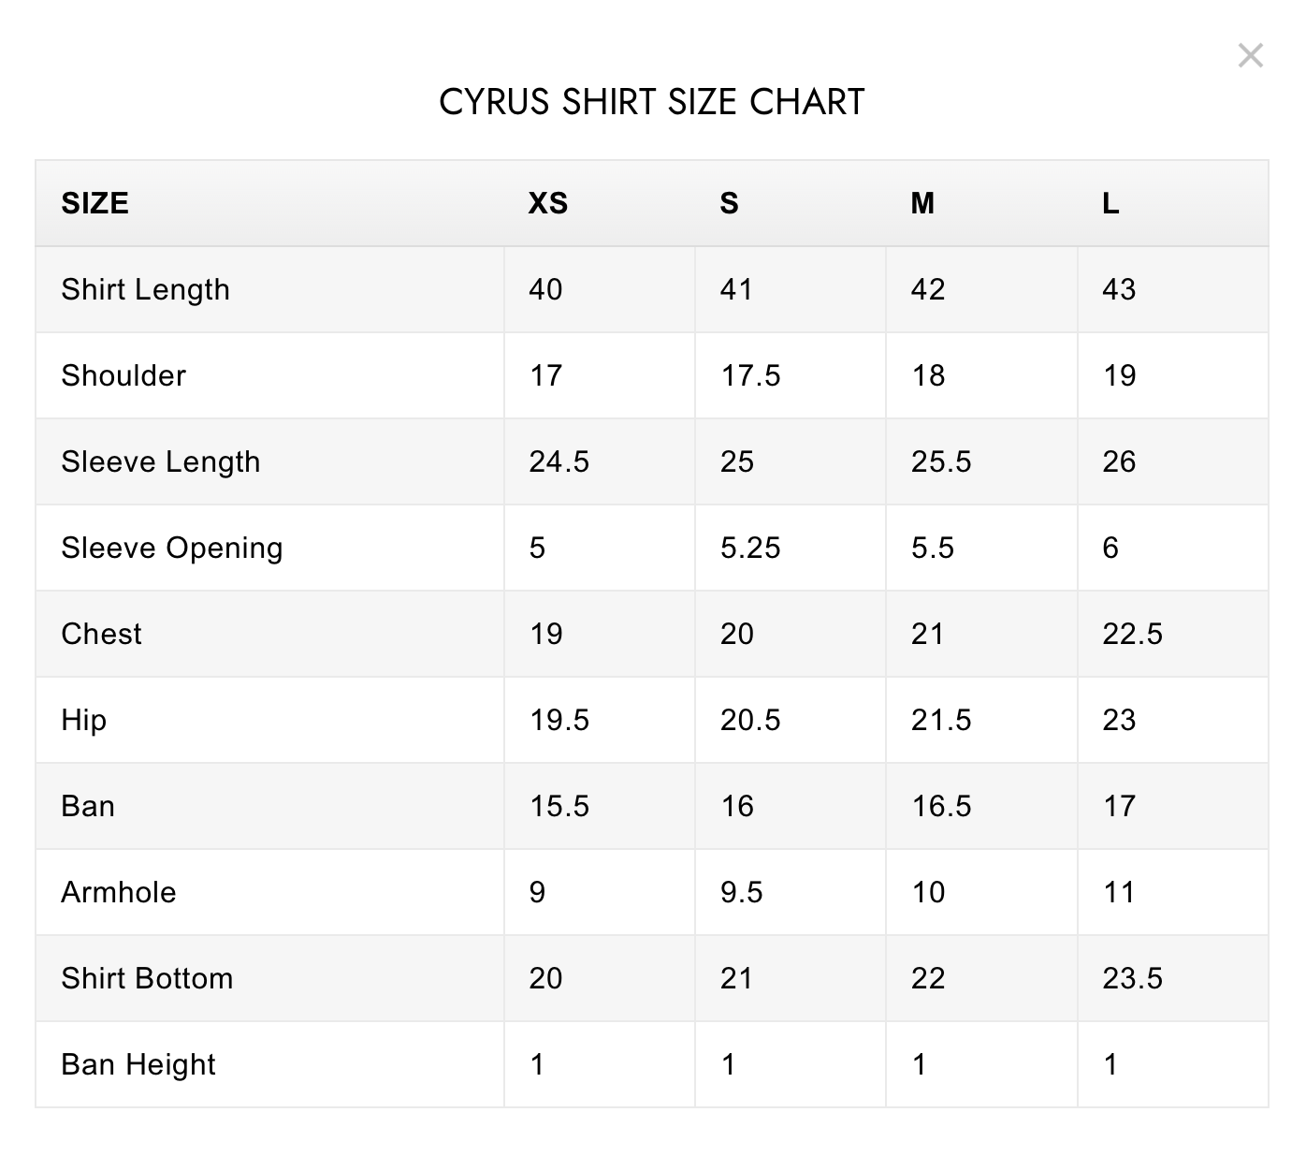Select the Chest row label
This screenshot has height=1156, width=1306.
pos(101,634)
